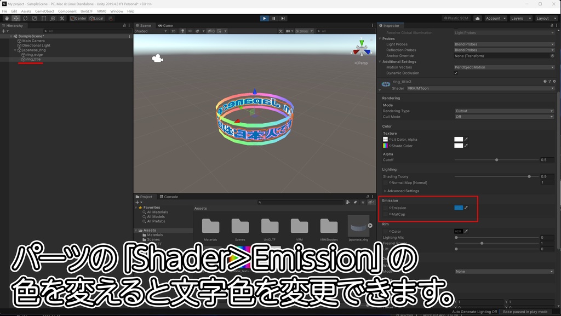The height and width of the screenshot is (316, 561).
Task: Select the Move tool
Action: coord(16,18)
